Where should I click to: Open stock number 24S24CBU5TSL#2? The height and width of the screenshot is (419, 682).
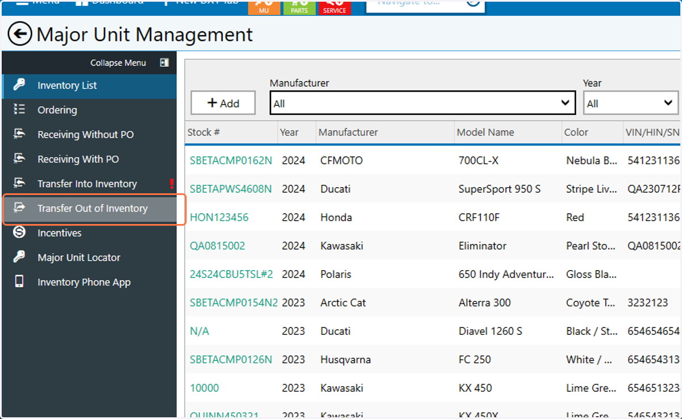(x=231, y=274)
